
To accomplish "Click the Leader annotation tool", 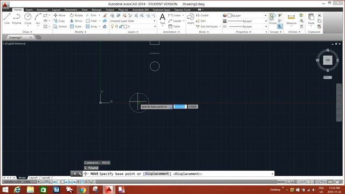I will (x=175, y=21).
